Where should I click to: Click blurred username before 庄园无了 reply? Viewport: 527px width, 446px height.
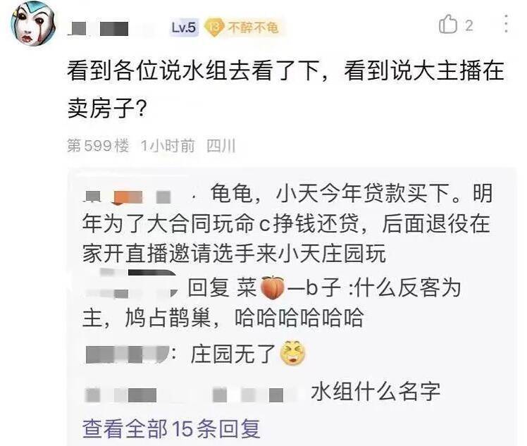coord(127,354)
